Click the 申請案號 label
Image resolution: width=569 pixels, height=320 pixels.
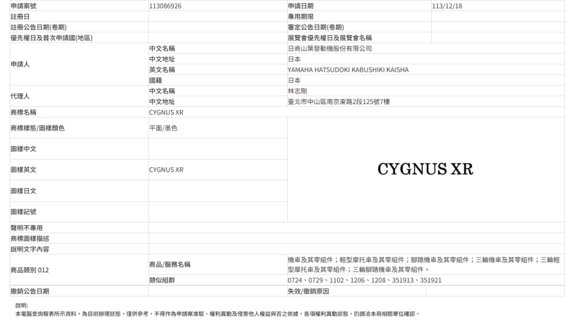[23, 6]
